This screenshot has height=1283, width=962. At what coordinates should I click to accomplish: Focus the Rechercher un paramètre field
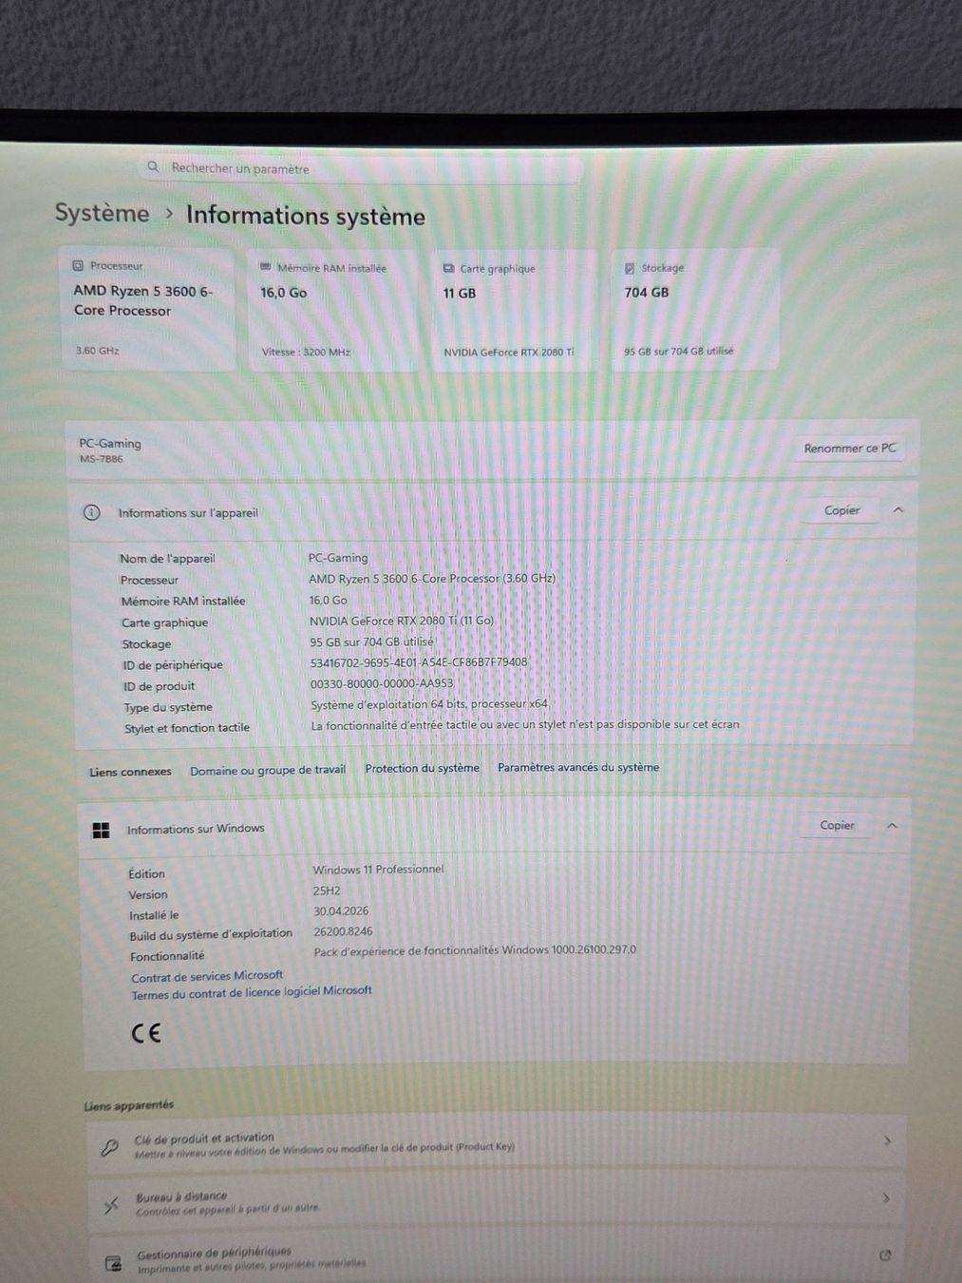click(361, 168)
